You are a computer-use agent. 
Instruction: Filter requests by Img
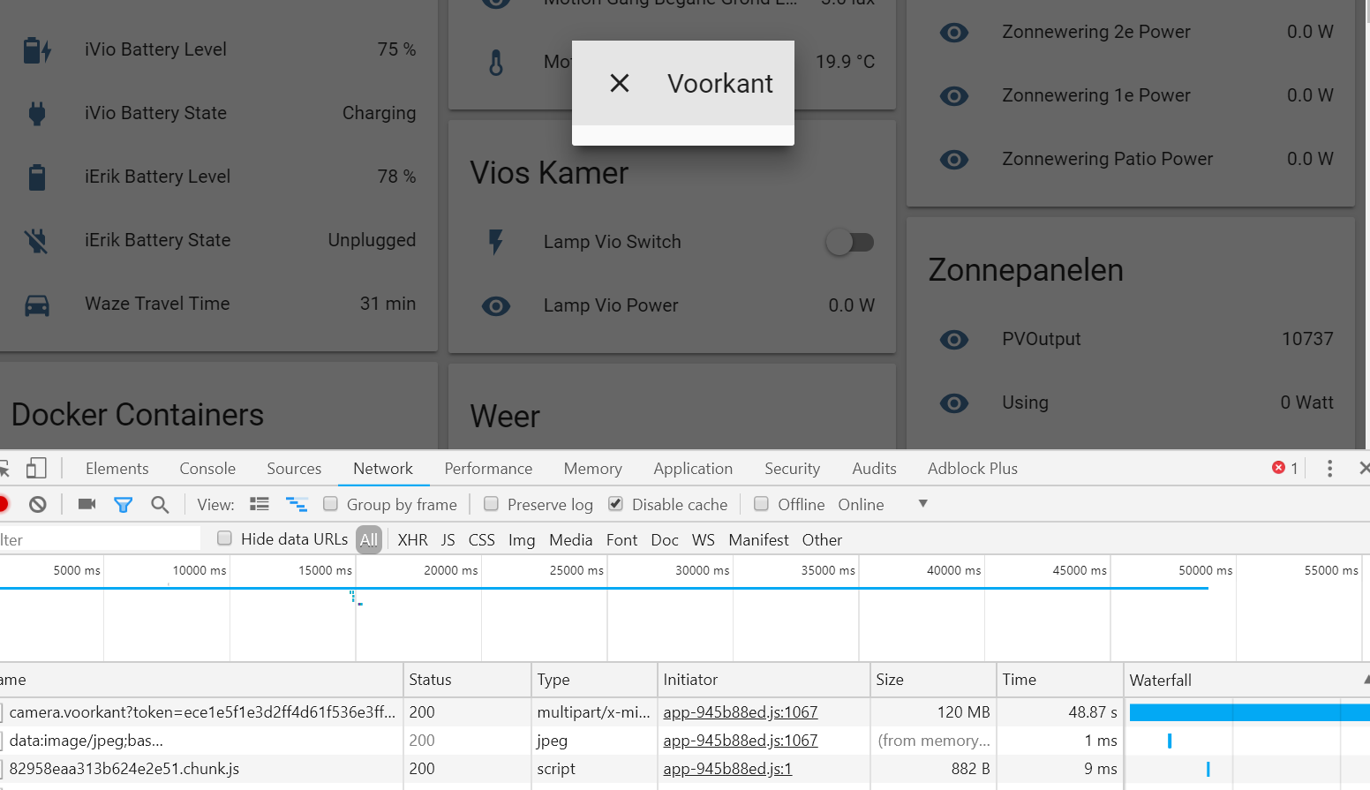522,539
